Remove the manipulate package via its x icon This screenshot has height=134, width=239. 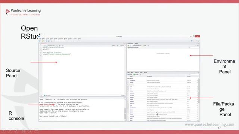tap(197, 80)
